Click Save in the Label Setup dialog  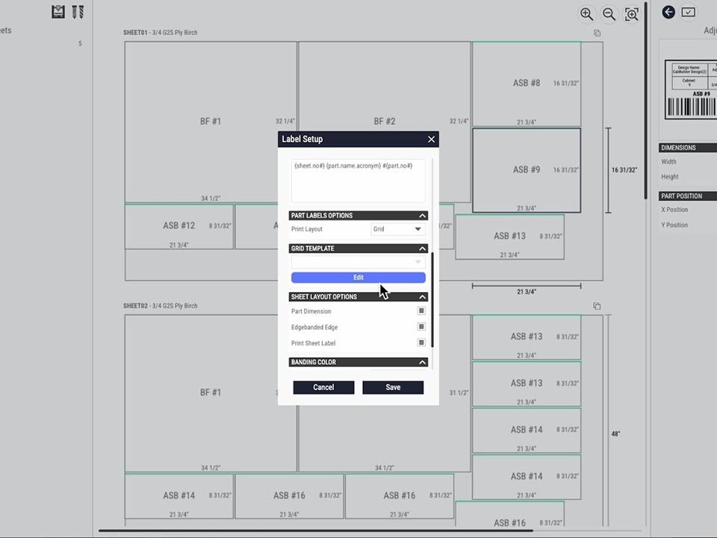[x=393, y=387]
